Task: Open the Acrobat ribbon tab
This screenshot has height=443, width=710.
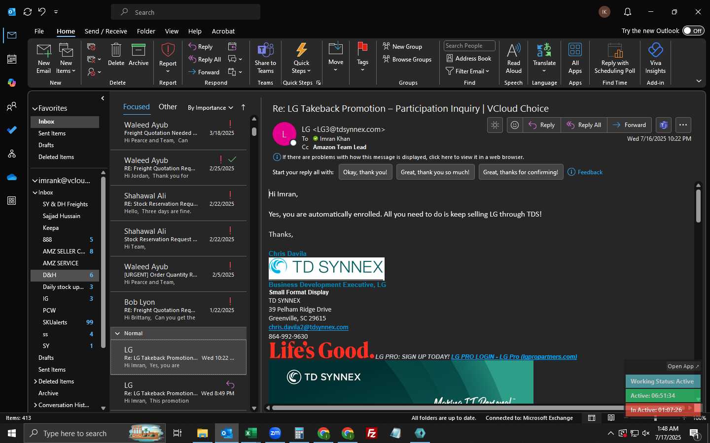Action: (x=223, y=31)
